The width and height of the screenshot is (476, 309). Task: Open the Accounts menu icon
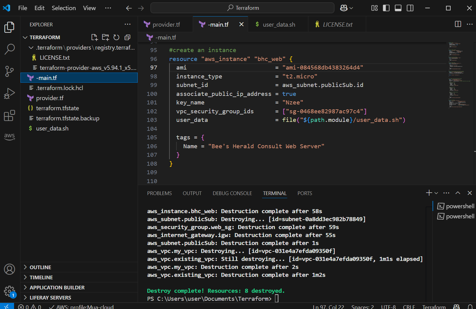pos(9,269)
